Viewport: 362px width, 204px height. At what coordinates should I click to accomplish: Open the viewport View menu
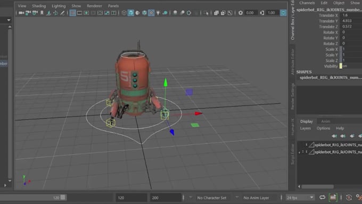[x=22, y=6]
